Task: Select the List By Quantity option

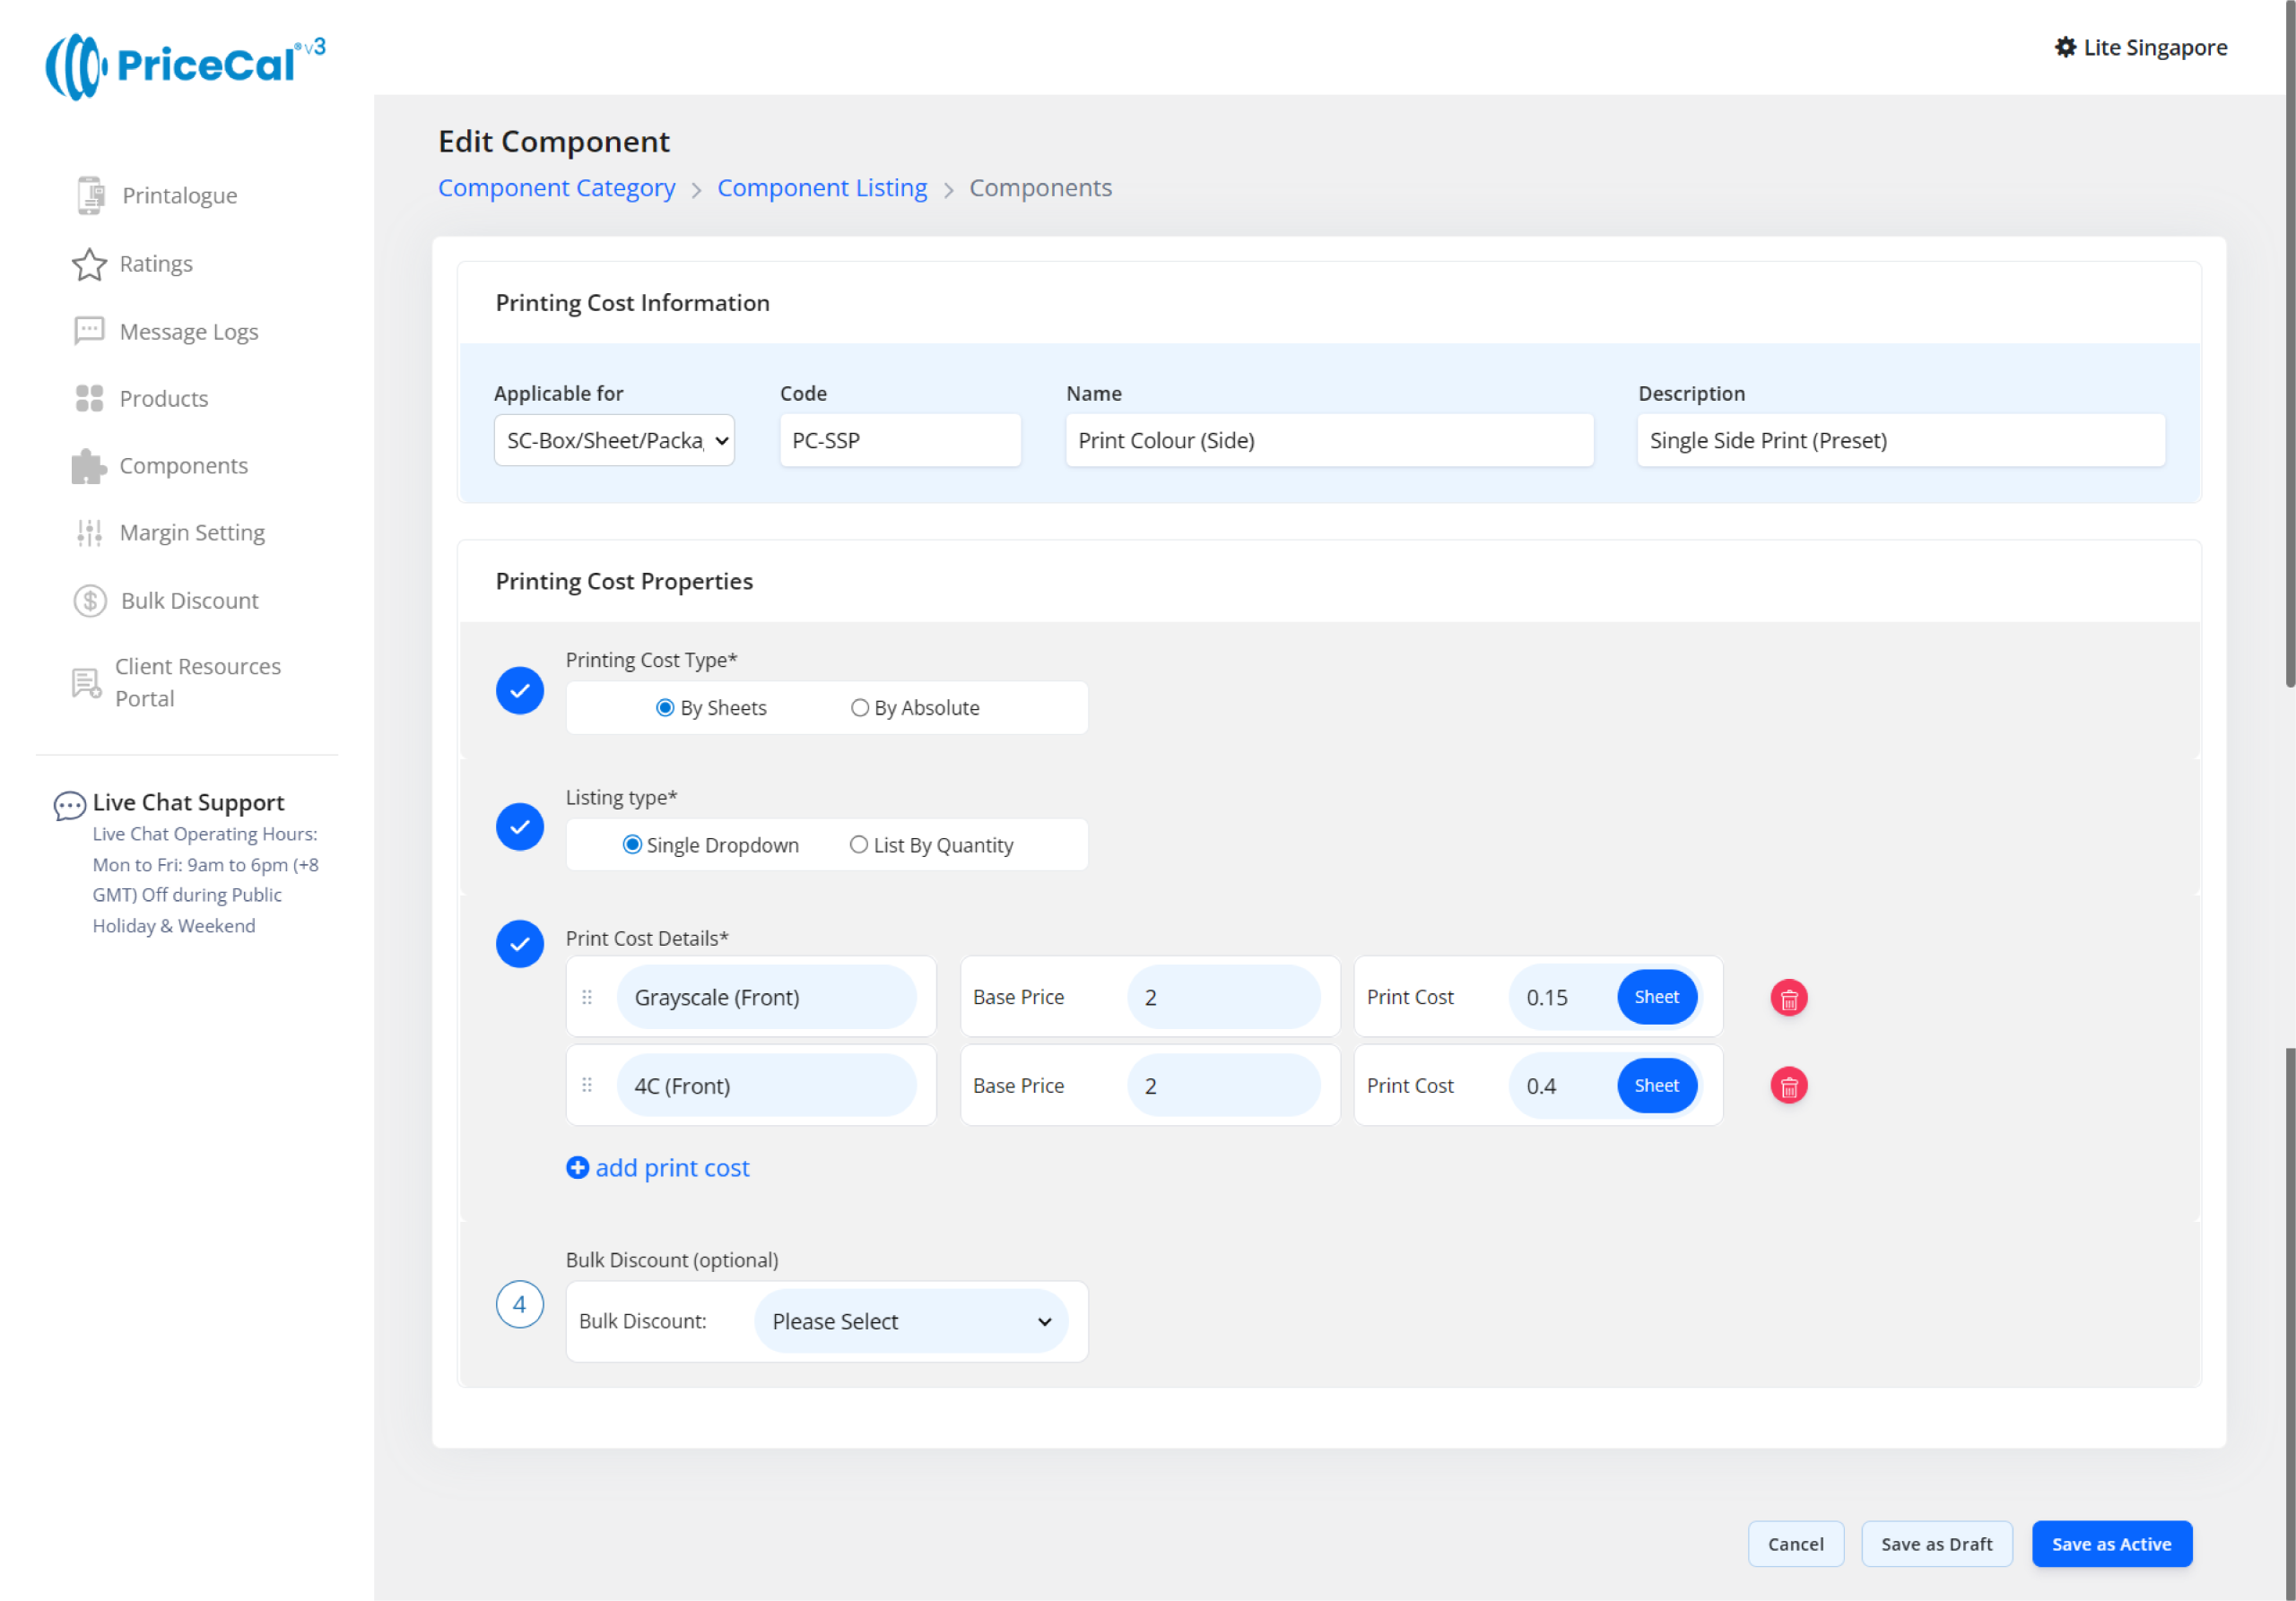Action: (858, 844)
